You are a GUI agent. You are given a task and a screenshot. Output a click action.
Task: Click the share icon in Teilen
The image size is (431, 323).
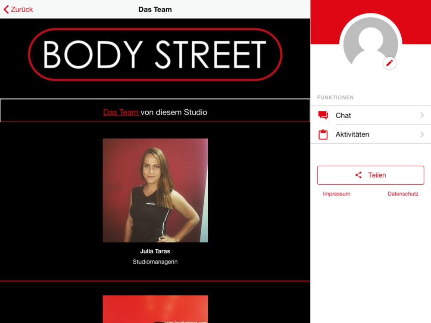click(x=359, y=175)
